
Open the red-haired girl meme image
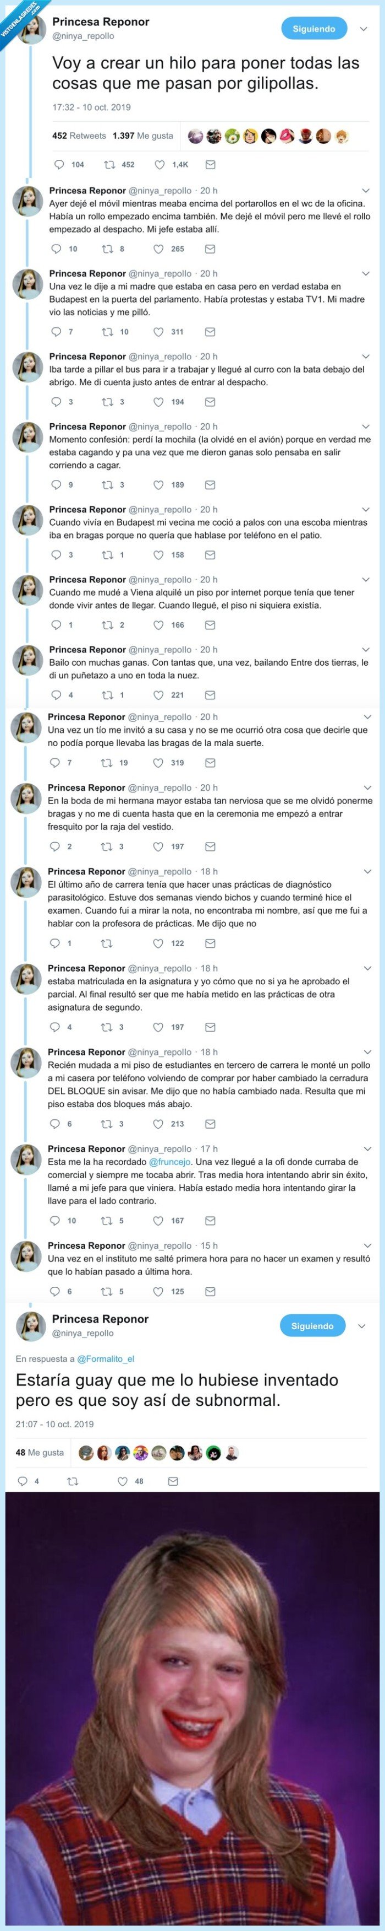pos(192,1709)
